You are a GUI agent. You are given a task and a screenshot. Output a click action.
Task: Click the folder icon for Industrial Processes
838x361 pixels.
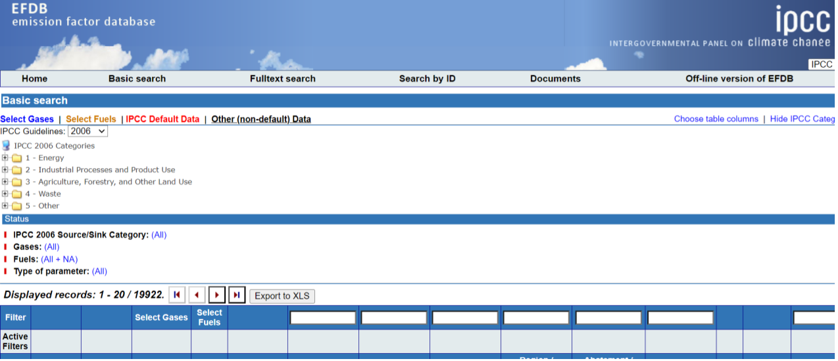point(16,170)
